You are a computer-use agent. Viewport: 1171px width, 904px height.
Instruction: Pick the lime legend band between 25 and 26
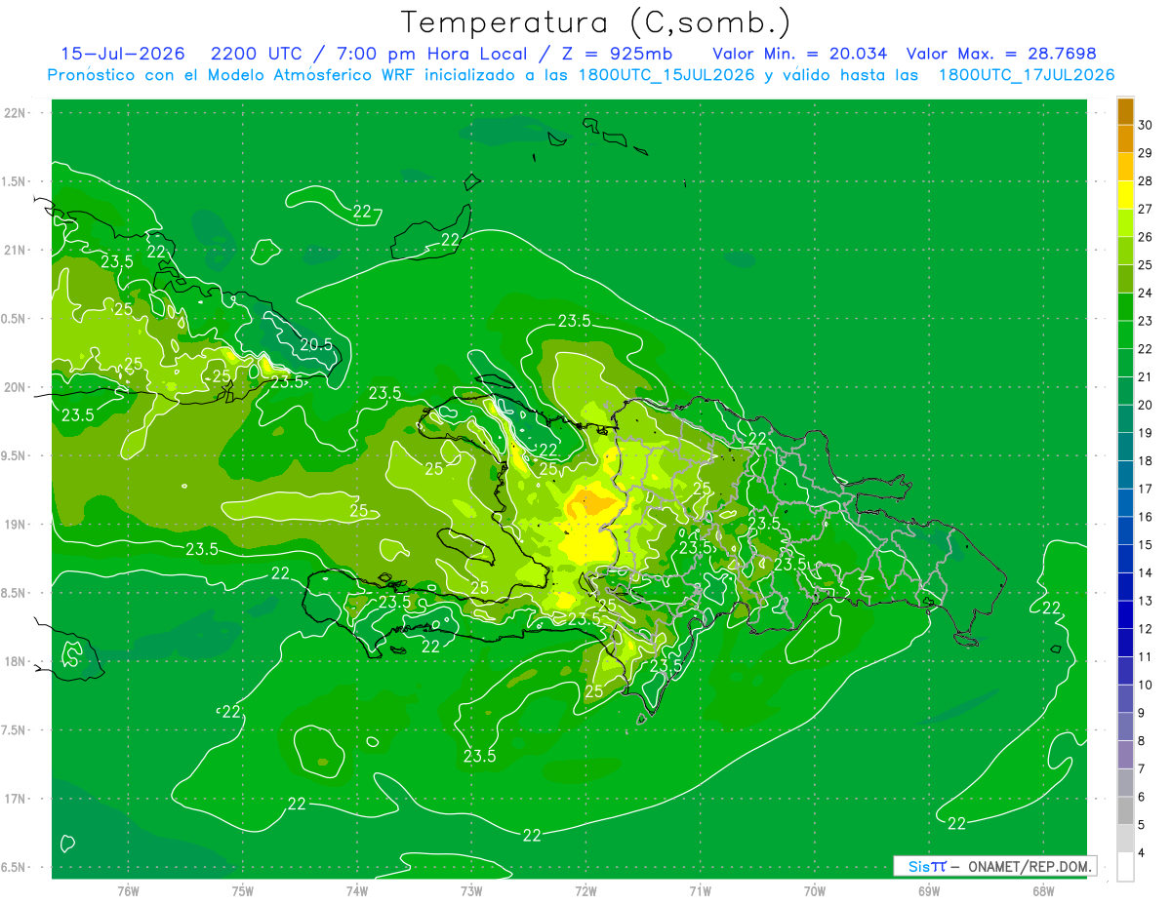click(x=1125, y=251)
